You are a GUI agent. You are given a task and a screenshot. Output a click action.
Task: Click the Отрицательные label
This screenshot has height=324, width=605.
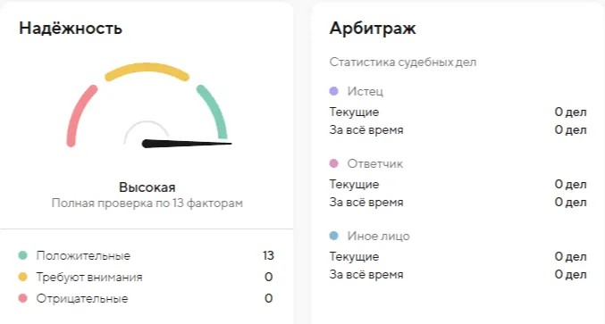pos(82,299)
